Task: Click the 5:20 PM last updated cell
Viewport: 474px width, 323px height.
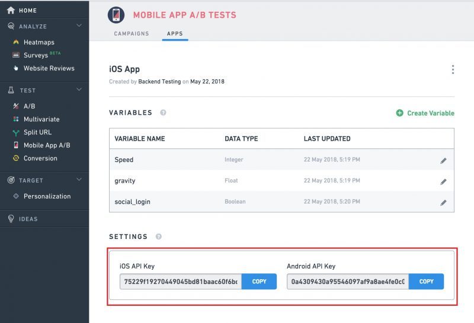Action: (x=332, y=201)
